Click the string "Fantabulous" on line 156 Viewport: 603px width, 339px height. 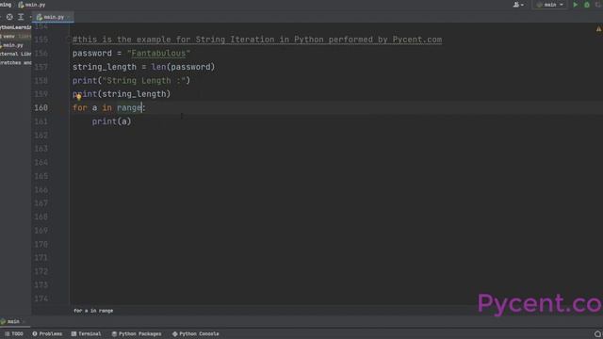tap(158, 54)
